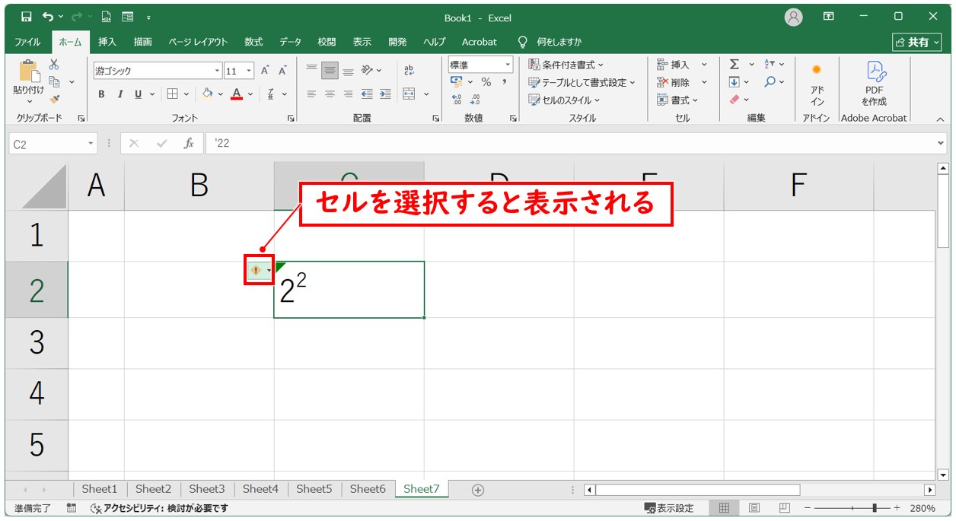This screenshot has width=956, height=521.
Task: Toggle italic formatting
Action: point(120,94)
